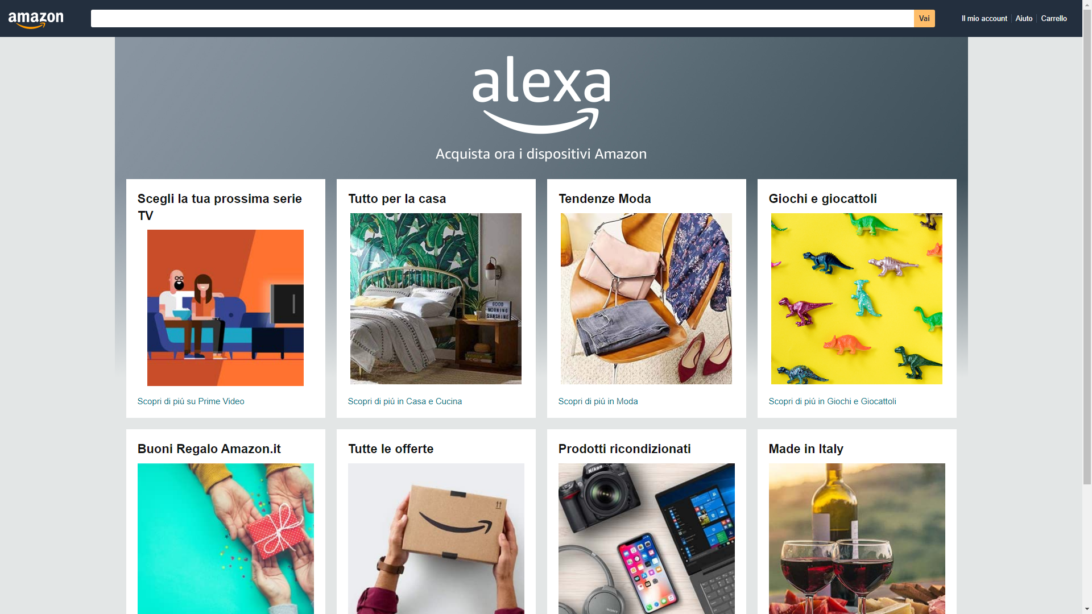The image size is (1092, 614).
Task: Open Scopri di più in Casa e Cucina
Action: 404,401
